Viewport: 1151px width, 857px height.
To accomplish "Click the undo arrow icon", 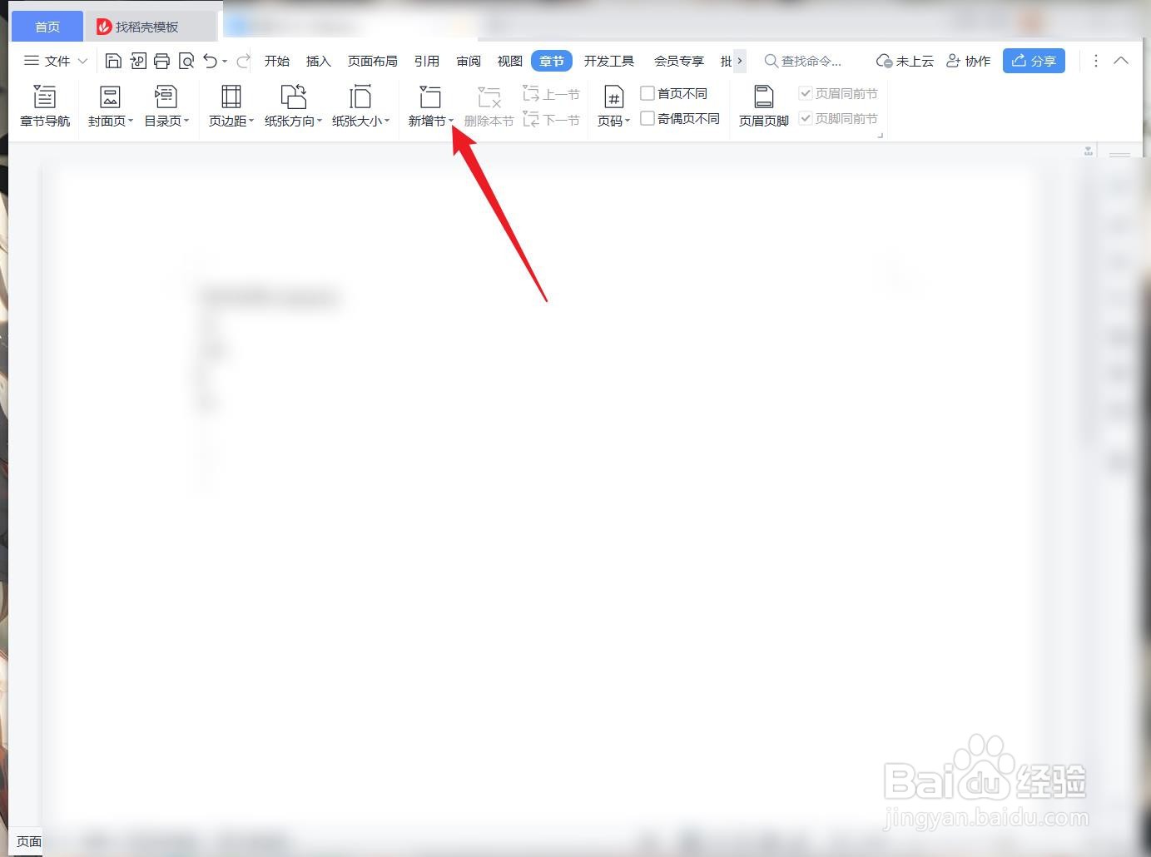I will (x=211, y=61).
